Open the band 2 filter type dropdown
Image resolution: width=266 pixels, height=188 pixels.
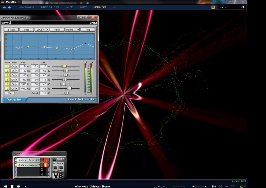point(17,71)
